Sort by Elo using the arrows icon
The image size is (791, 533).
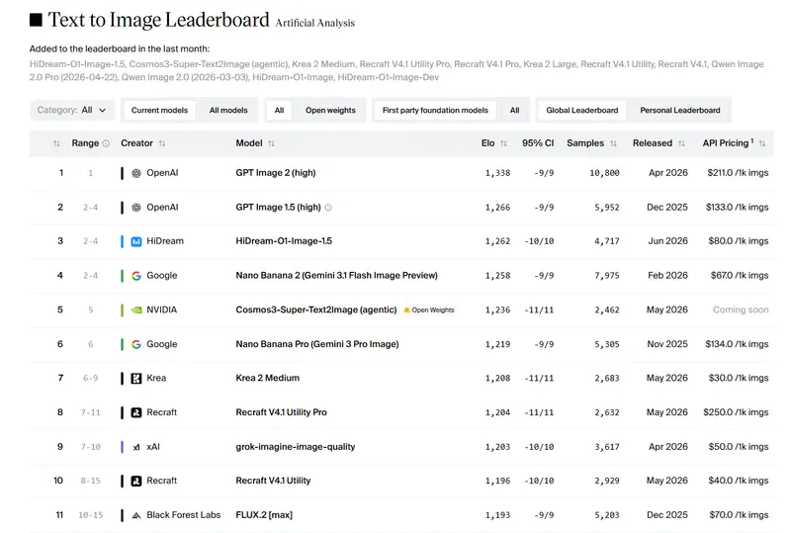(x=503, y=143)
